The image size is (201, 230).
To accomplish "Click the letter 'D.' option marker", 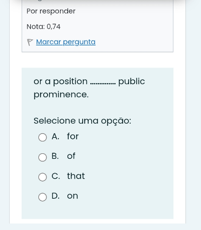I will pyautogui.click(x=56, y=196).
